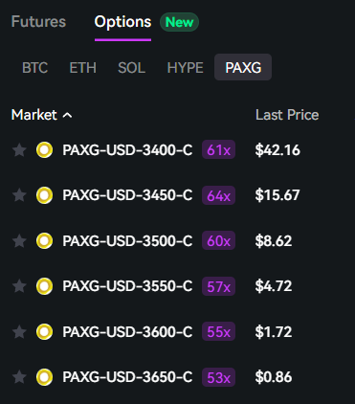Click the 64x leverage badge
The height and width of the screenshot is (404, 355).
[218, 195]
